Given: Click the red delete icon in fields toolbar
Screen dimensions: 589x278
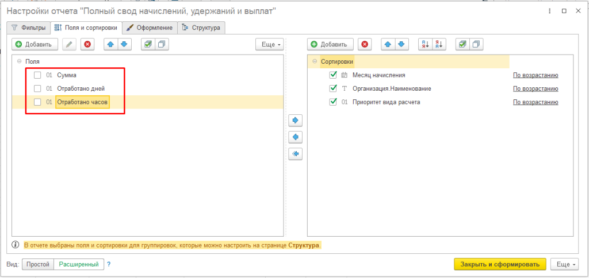Looking at the screenshot, I should [87, 44].
